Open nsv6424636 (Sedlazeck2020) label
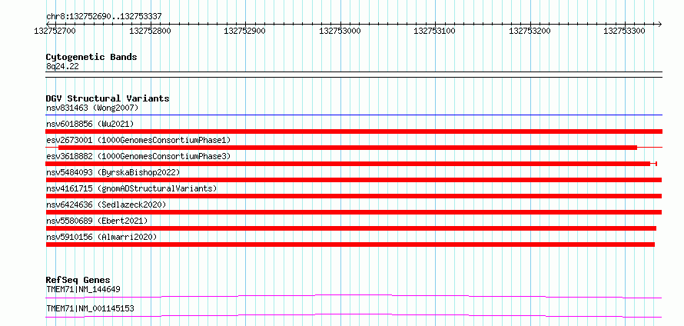This screenshot has width=684, height=326. (x=106, y=205)
